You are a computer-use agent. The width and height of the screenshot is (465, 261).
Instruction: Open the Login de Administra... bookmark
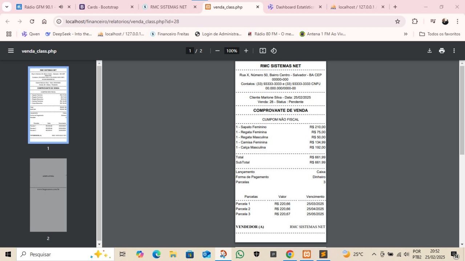218,34
